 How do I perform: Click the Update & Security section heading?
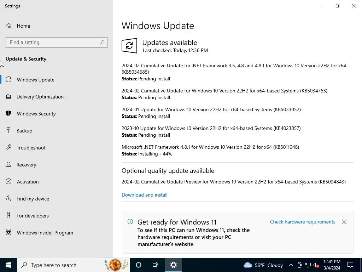(26, 59)
